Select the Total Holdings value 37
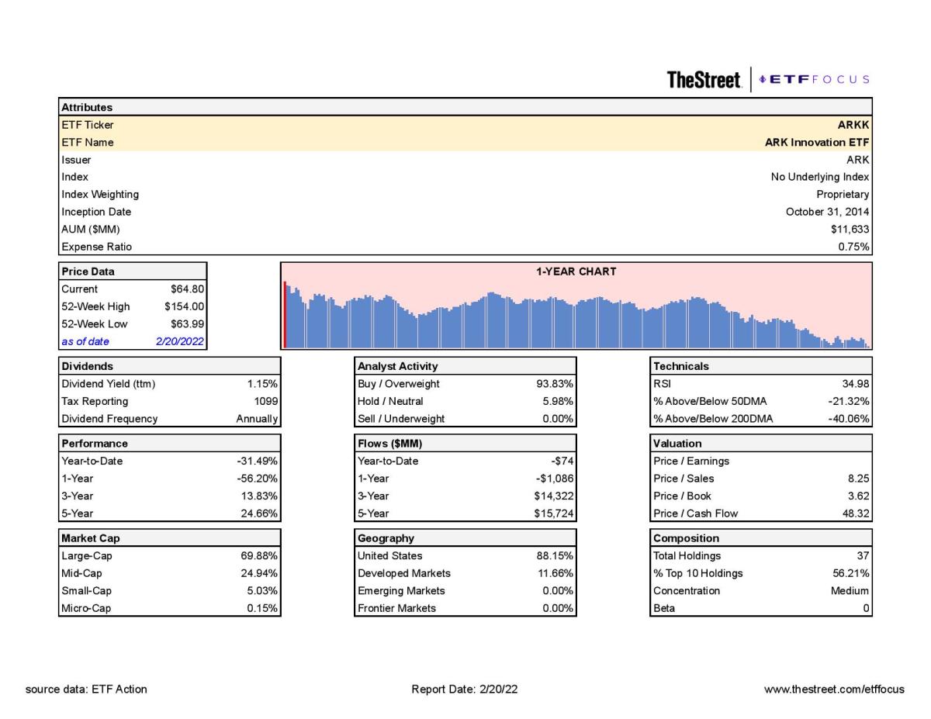Image resolution: width=931 pixels, height=719 pixels. (864, 555)
